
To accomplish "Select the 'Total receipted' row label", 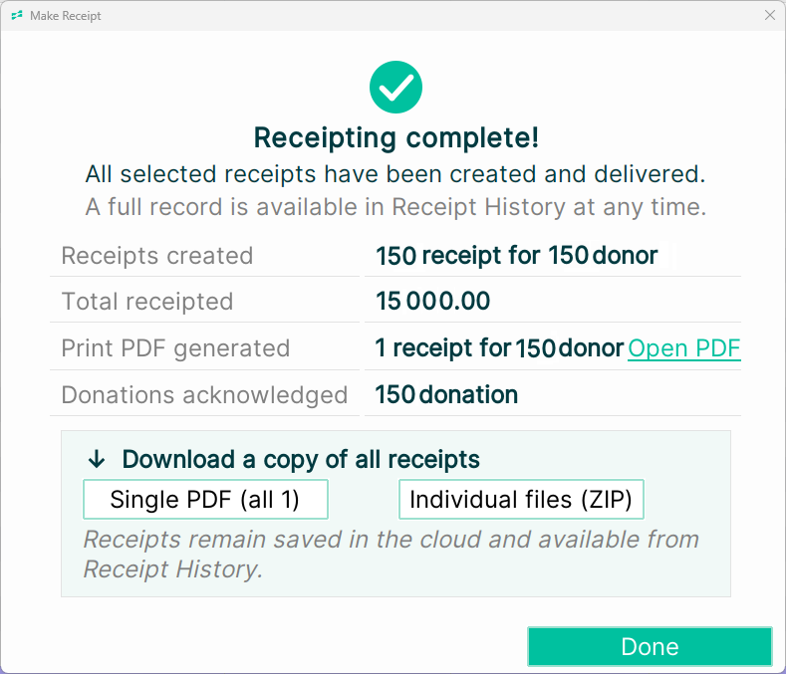I will click(147, 302).
